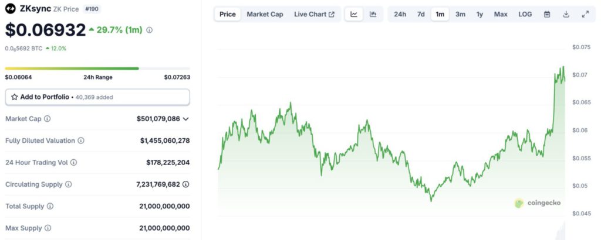Expand the Market Cap details chevron
The image size is (601, 240).
coord(186,119)
